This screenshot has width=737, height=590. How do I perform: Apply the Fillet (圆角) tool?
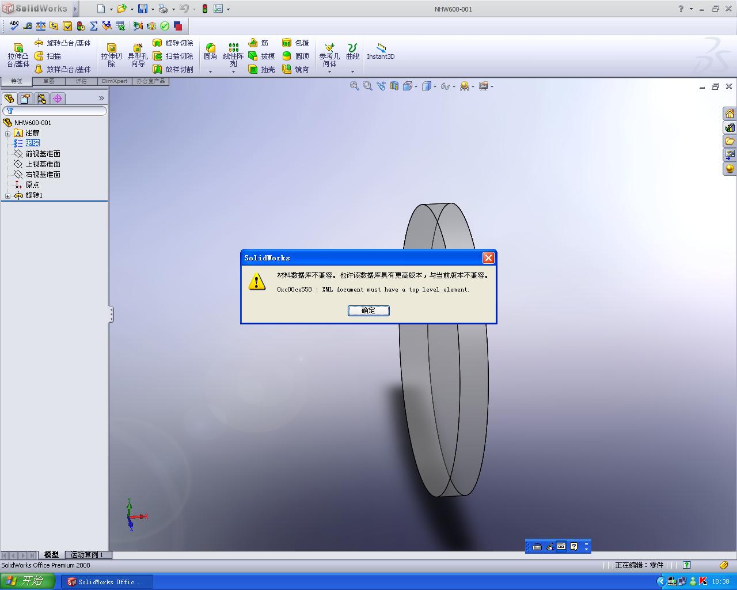pyautogui.click(x=210, y=52)
